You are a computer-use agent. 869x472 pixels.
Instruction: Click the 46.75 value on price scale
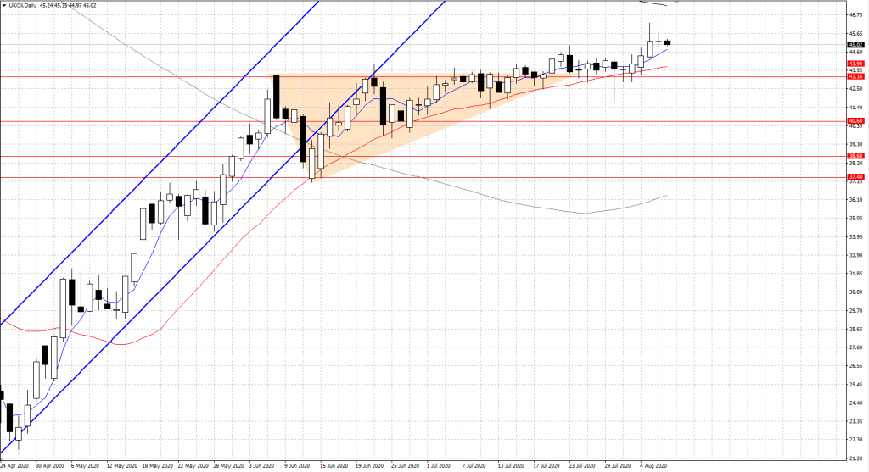(854, 15)
